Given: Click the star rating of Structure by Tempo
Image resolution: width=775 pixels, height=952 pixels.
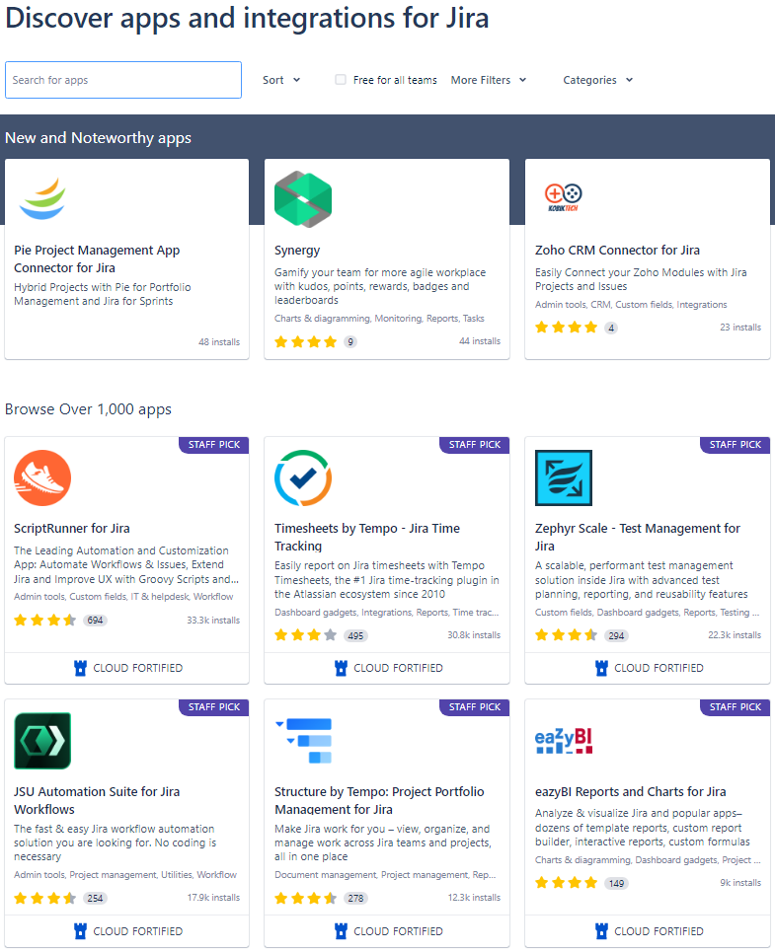Looking at the screenshot, I should pyautogui.click(x=305, y=898).
